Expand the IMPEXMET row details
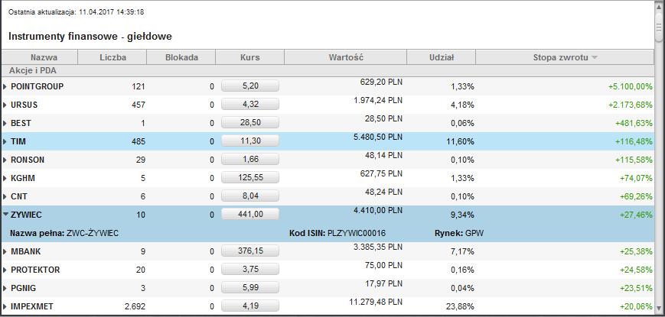 [x=5, y=306]
